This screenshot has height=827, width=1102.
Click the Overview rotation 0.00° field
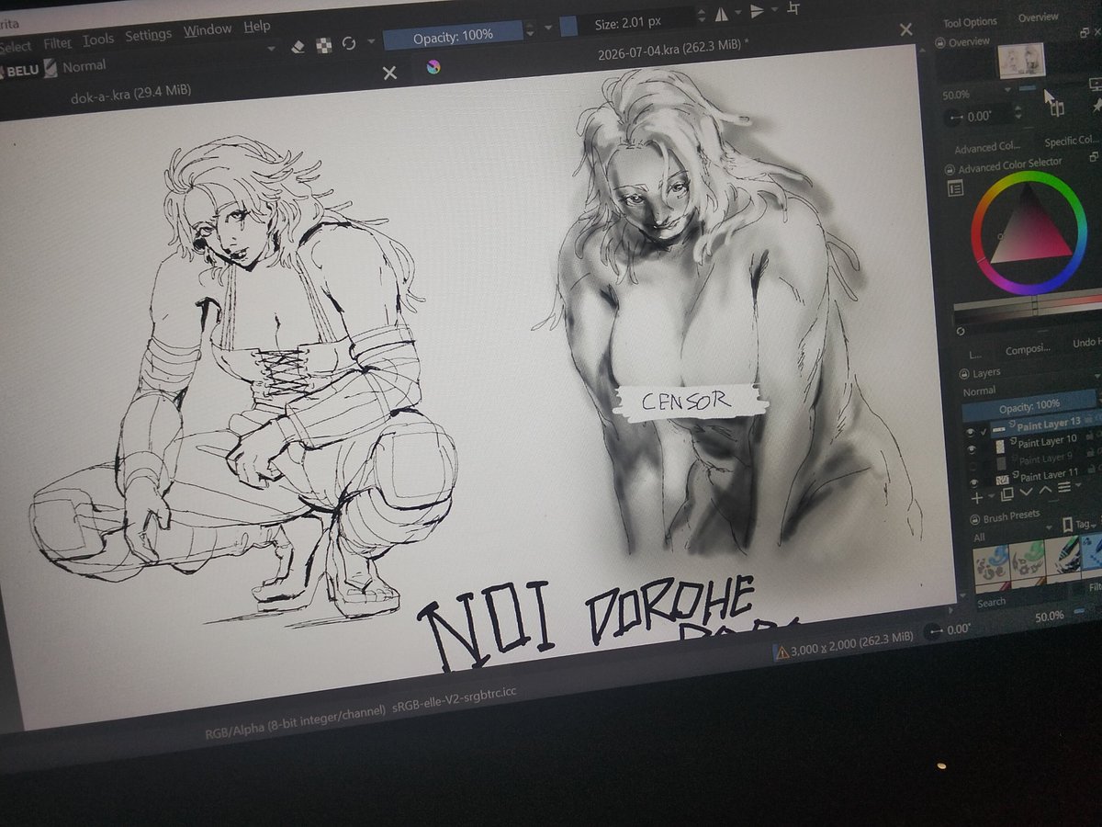coord(981,116)
